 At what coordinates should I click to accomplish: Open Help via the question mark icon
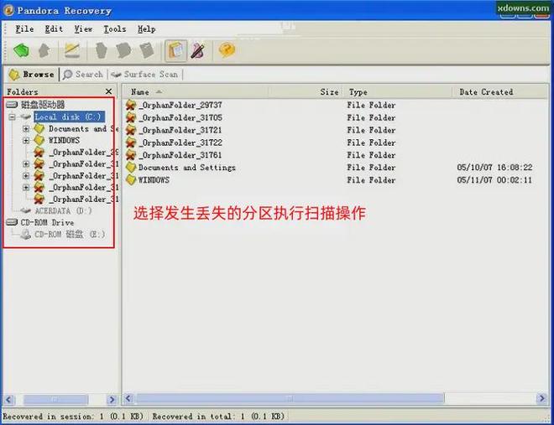227,51
